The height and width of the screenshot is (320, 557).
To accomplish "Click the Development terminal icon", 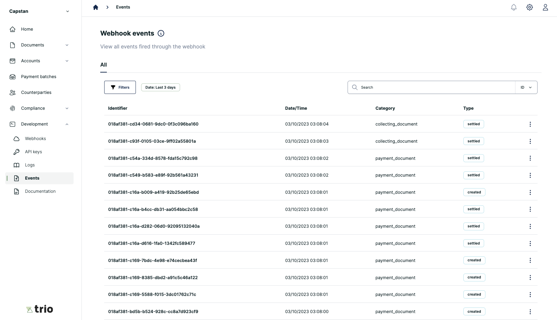I will (x=13, y=124).
